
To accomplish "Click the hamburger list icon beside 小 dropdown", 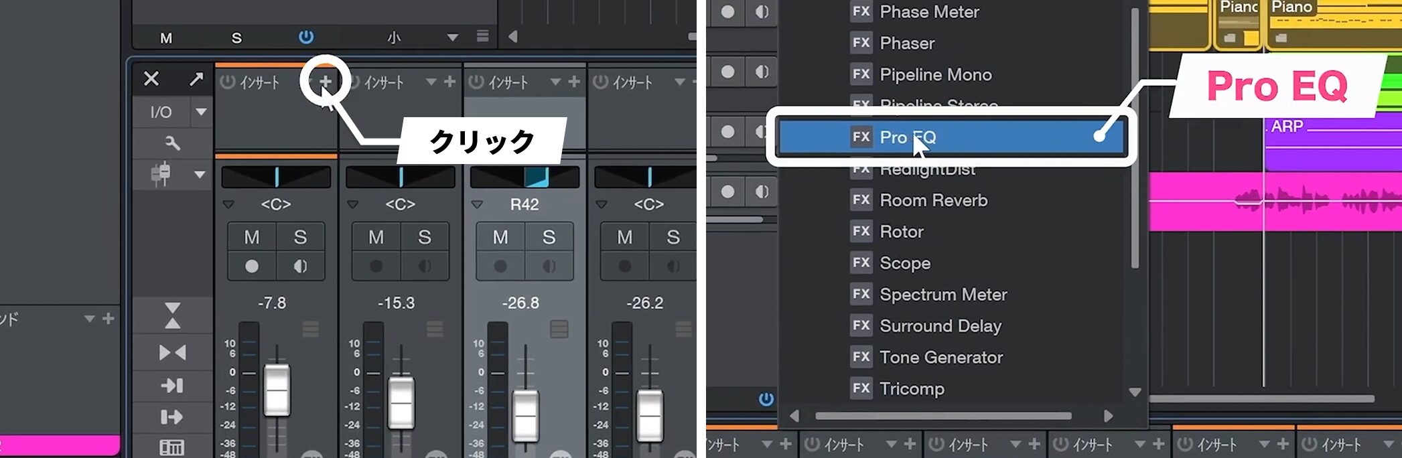I will coord(482,36).
